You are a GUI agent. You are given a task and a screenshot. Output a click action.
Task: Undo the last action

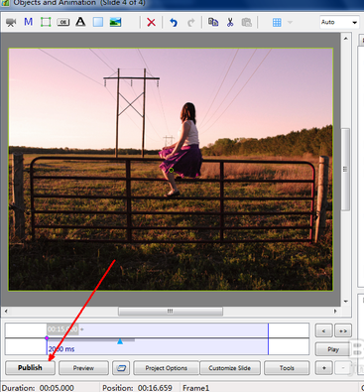[x=174, y=22]
